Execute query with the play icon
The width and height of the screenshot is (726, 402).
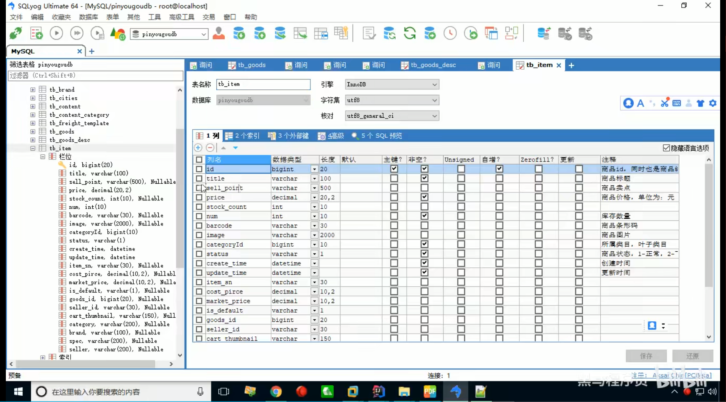(x=56, y=33)
